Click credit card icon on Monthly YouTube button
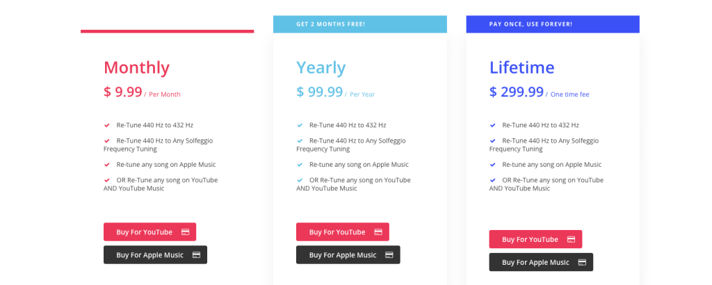 click(186, 232)
